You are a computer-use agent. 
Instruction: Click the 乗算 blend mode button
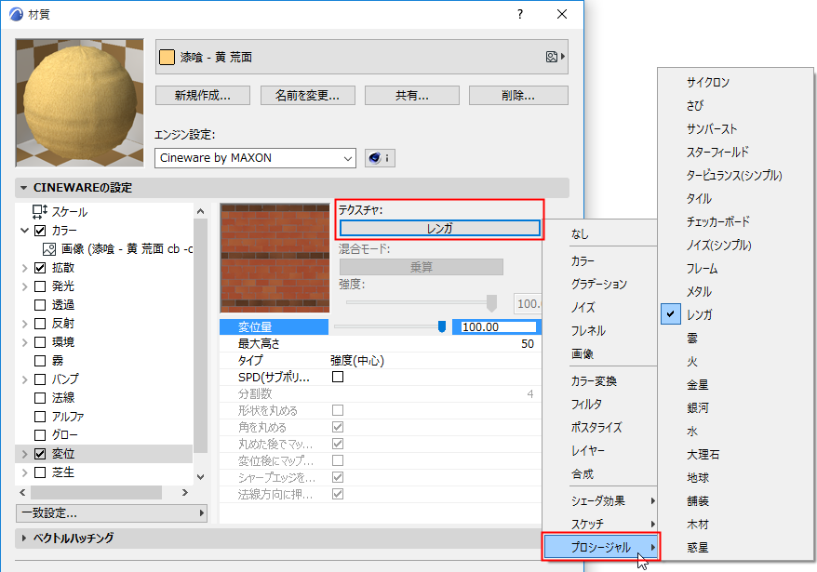[421, 267]
